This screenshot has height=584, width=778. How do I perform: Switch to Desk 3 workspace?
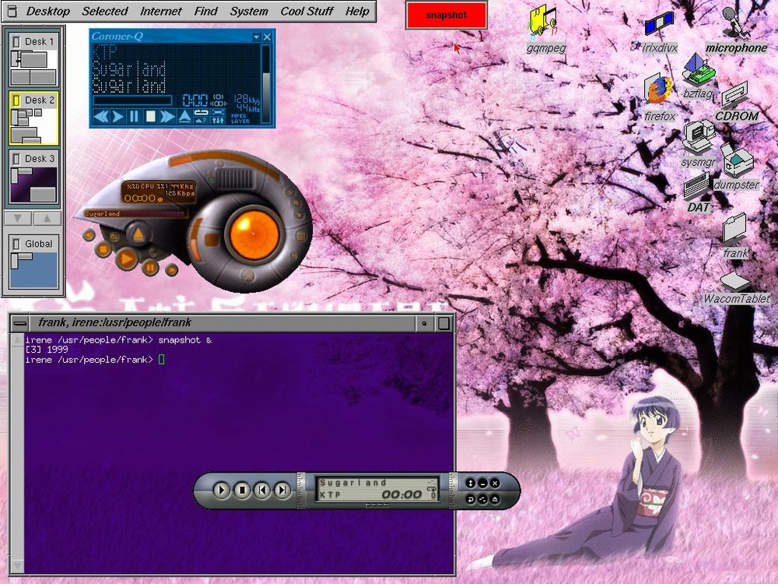coord(33,178)
